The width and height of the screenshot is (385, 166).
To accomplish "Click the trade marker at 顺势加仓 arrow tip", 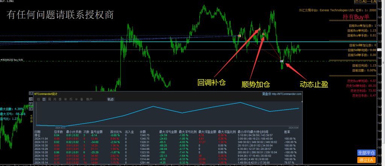I will pyautogui.click(x=263, y=34).
